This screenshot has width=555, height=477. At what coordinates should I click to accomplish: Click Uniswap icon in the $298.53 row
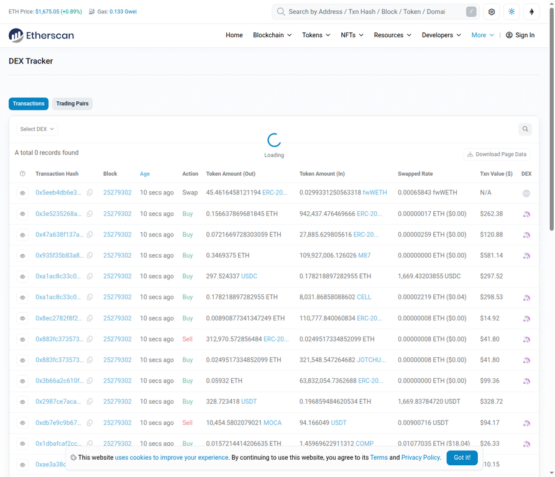(x=526, y=298)
